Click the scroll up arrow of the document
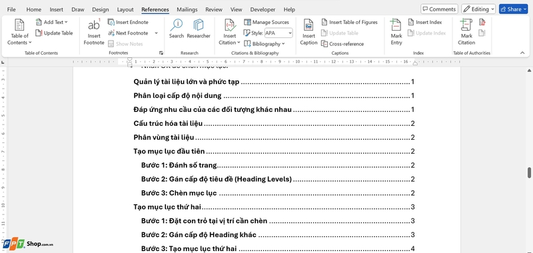 coord(529,71)
